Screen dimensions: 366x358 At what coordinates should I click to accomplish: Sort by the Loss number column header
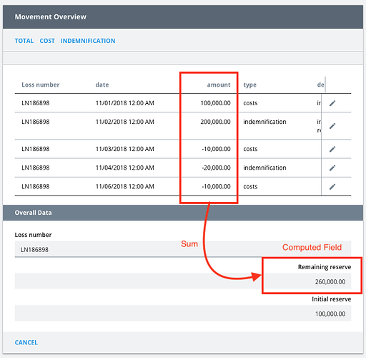[41, 84]
